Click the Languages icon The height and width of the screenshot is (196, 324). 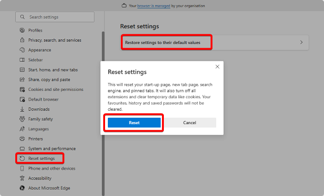(x=22, y=129)
